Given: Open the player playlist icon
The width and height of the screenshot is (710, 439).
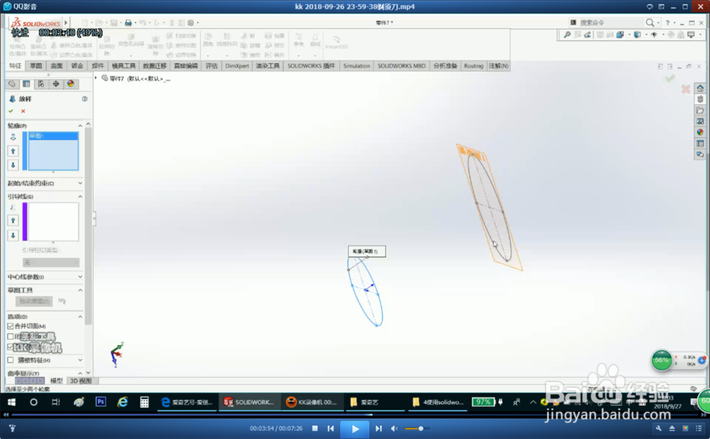Looking at the screenshot, I should click(698, 428).
